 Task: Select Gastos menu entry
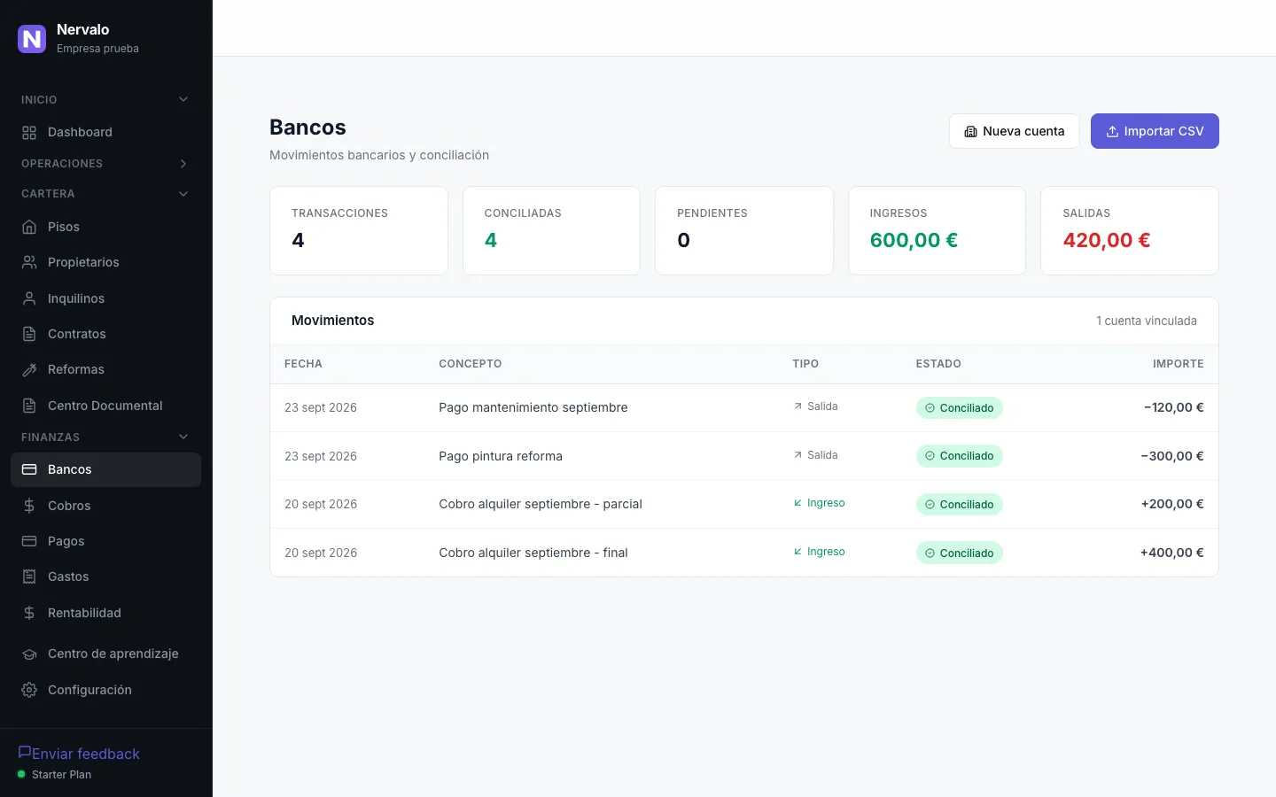tap(105, 576)
